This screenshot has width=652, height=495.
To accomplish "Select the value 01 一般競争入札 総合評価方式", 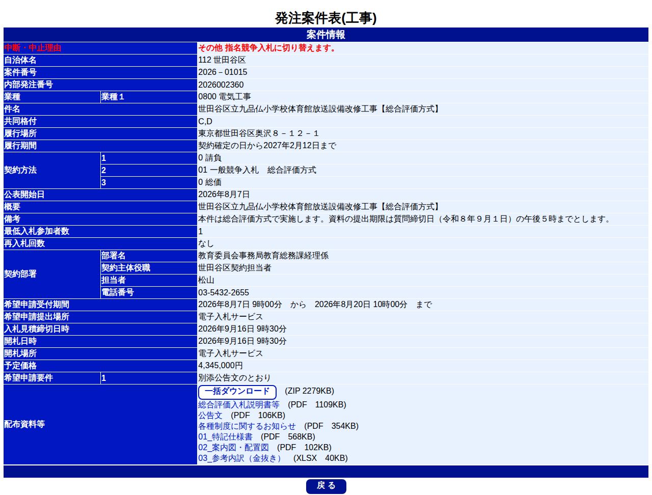I will [x=257, y=170].
